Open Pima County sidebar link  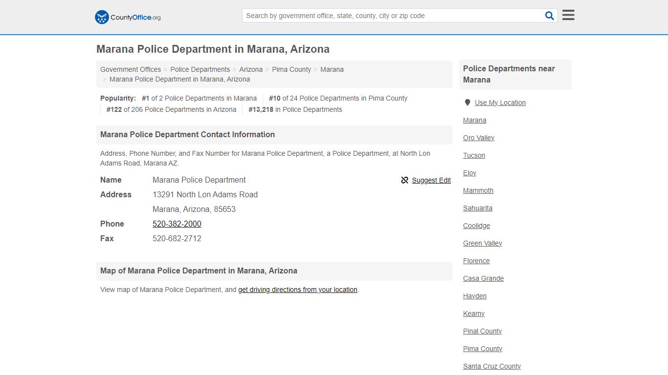(483, 349)
